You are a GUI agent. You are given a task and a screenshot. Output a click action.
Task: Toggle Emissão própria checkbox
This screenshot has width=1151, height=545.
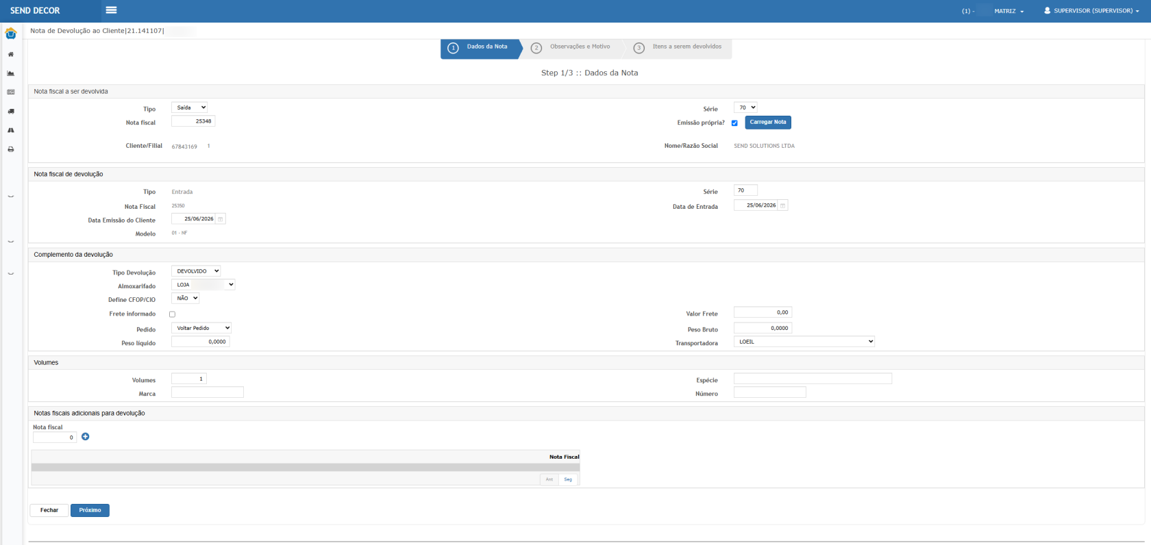click(x=734, y=123)
